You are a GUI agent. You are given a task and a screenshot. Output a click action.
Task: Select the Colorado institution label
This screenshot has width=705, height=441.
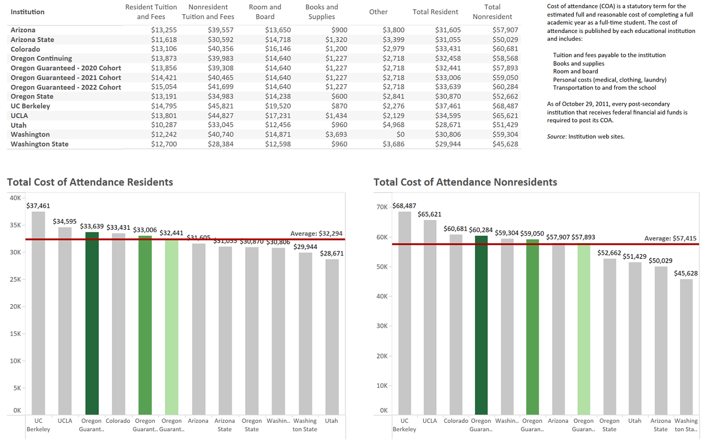[x=25, y=49]
